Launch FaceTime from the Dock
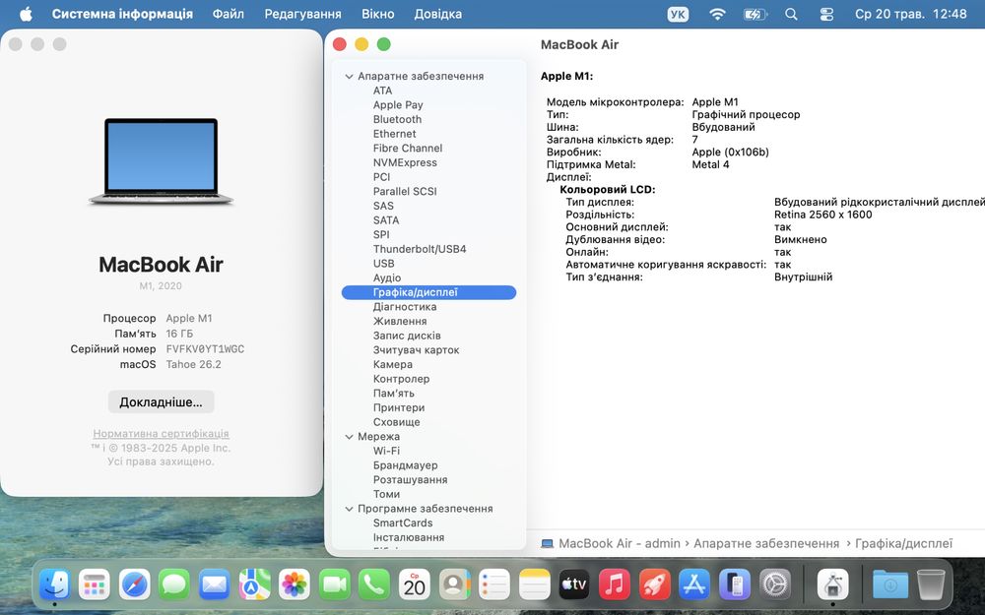985x615 pixels. coord(334,584)
